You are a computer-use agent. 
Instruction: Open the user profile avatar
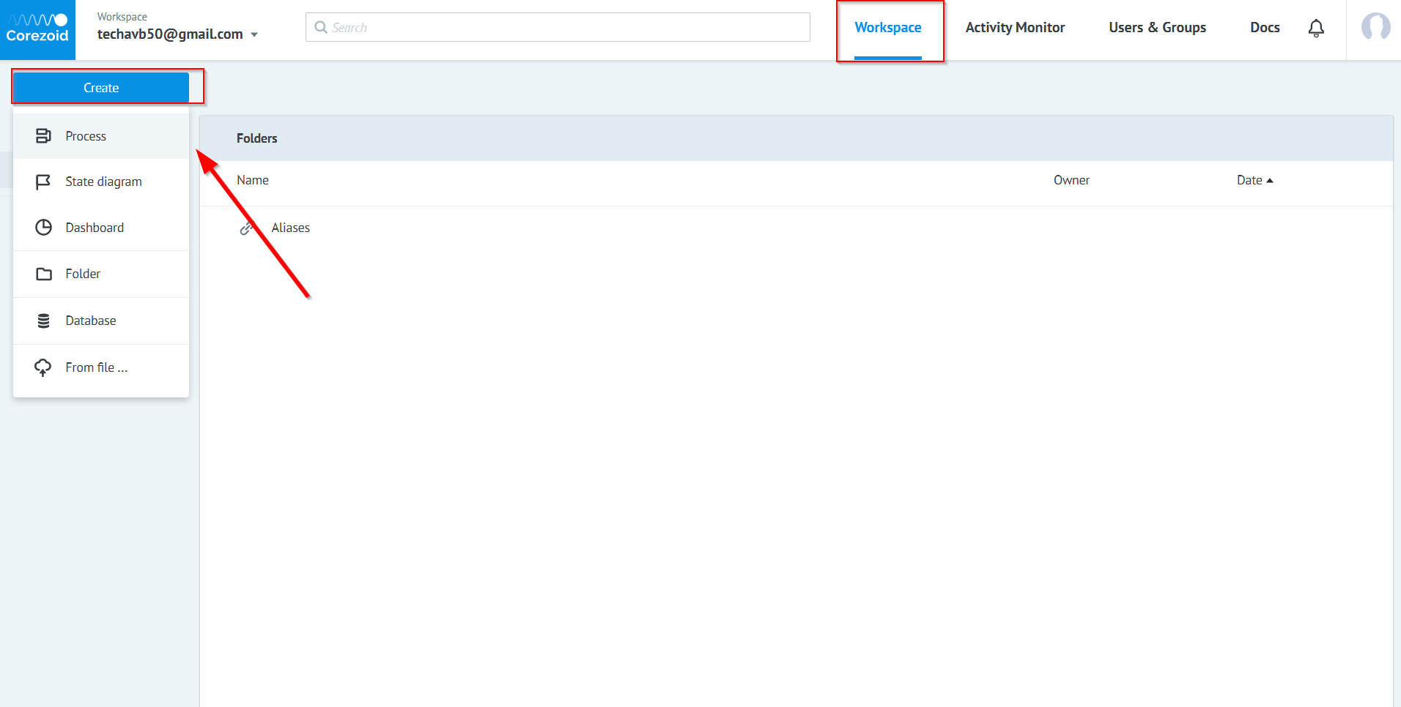click(1375, 27)
